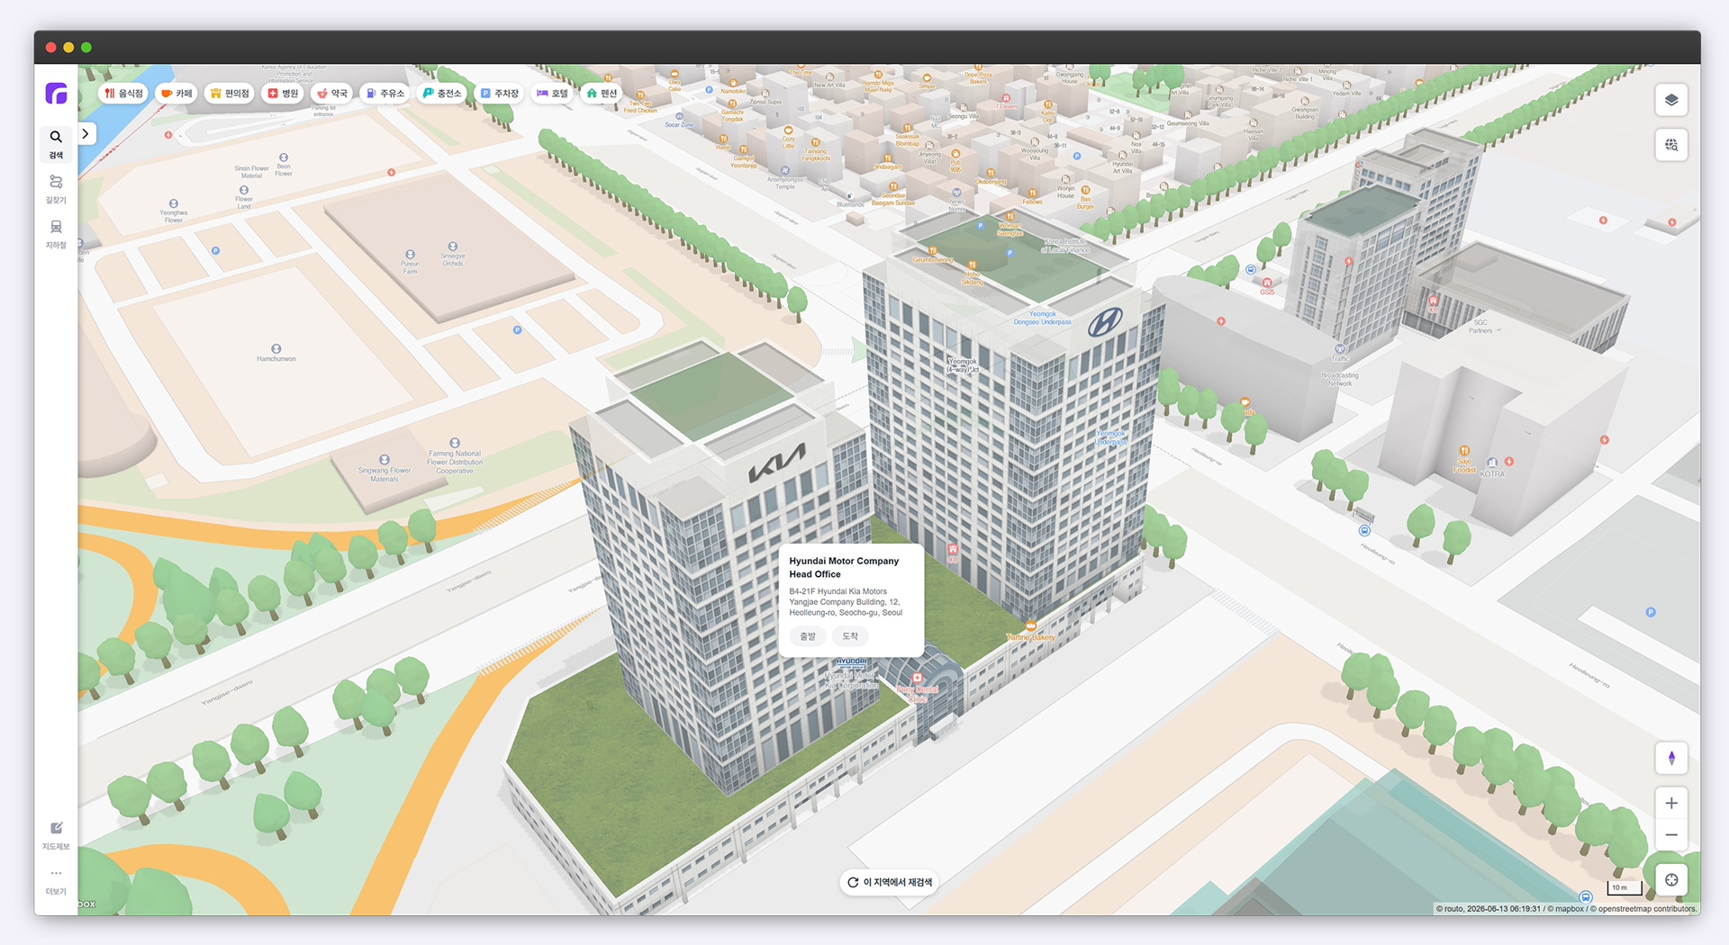Zoom out with the minus button
Image resolution: width=1729 pixels, height=945 pixels.
pos(1671,834)
